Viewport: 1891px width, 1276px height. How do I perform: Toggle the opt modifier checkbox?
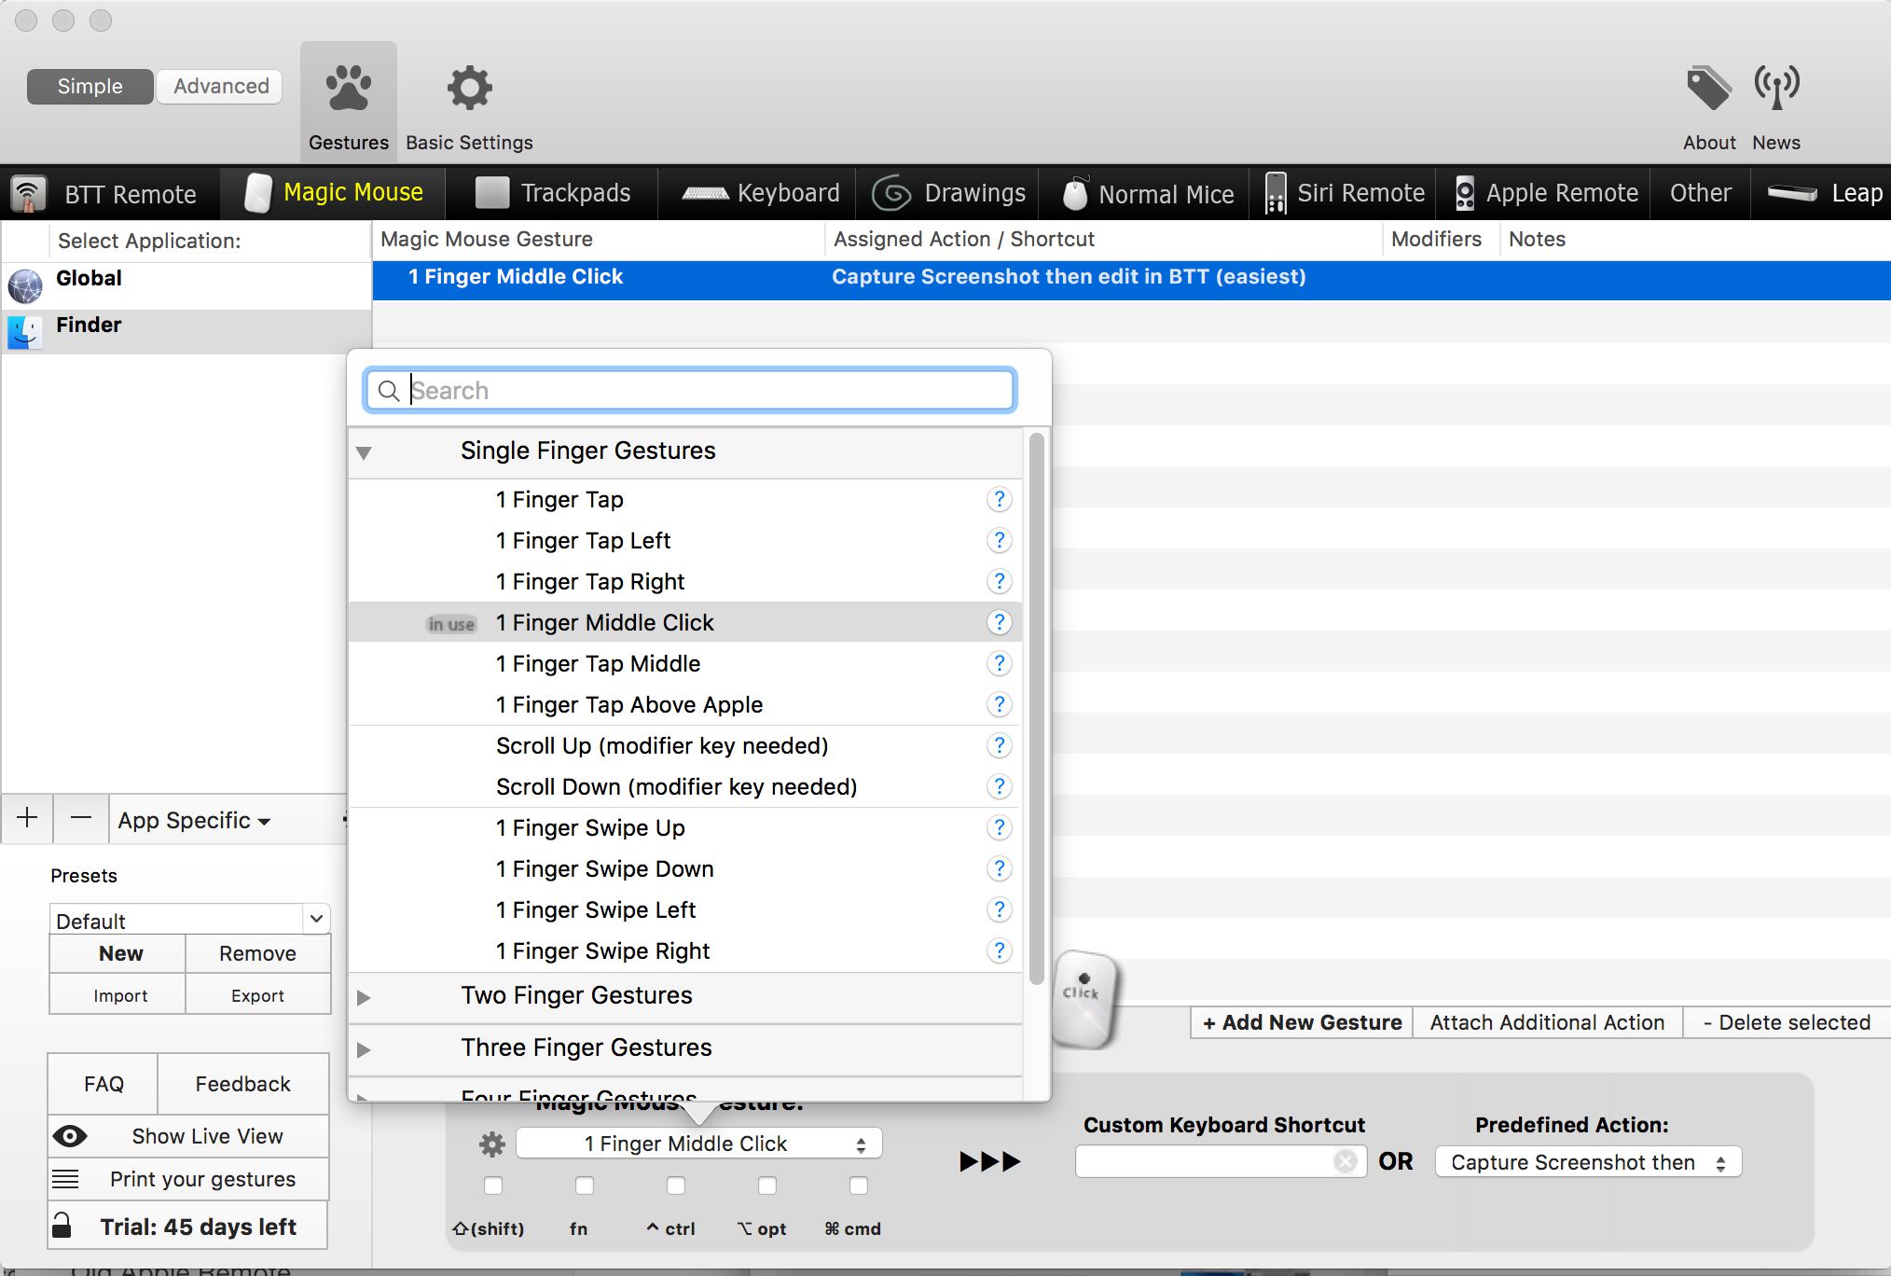point(767,1186)
